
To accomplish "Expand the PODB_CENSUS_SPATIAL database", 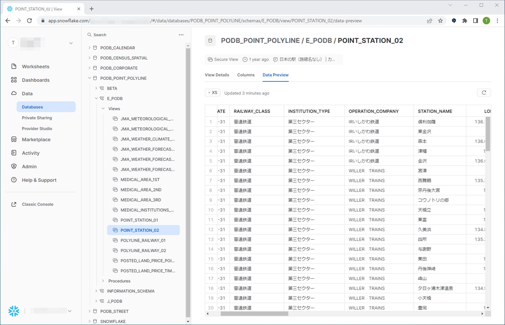I will pos(90,58).
